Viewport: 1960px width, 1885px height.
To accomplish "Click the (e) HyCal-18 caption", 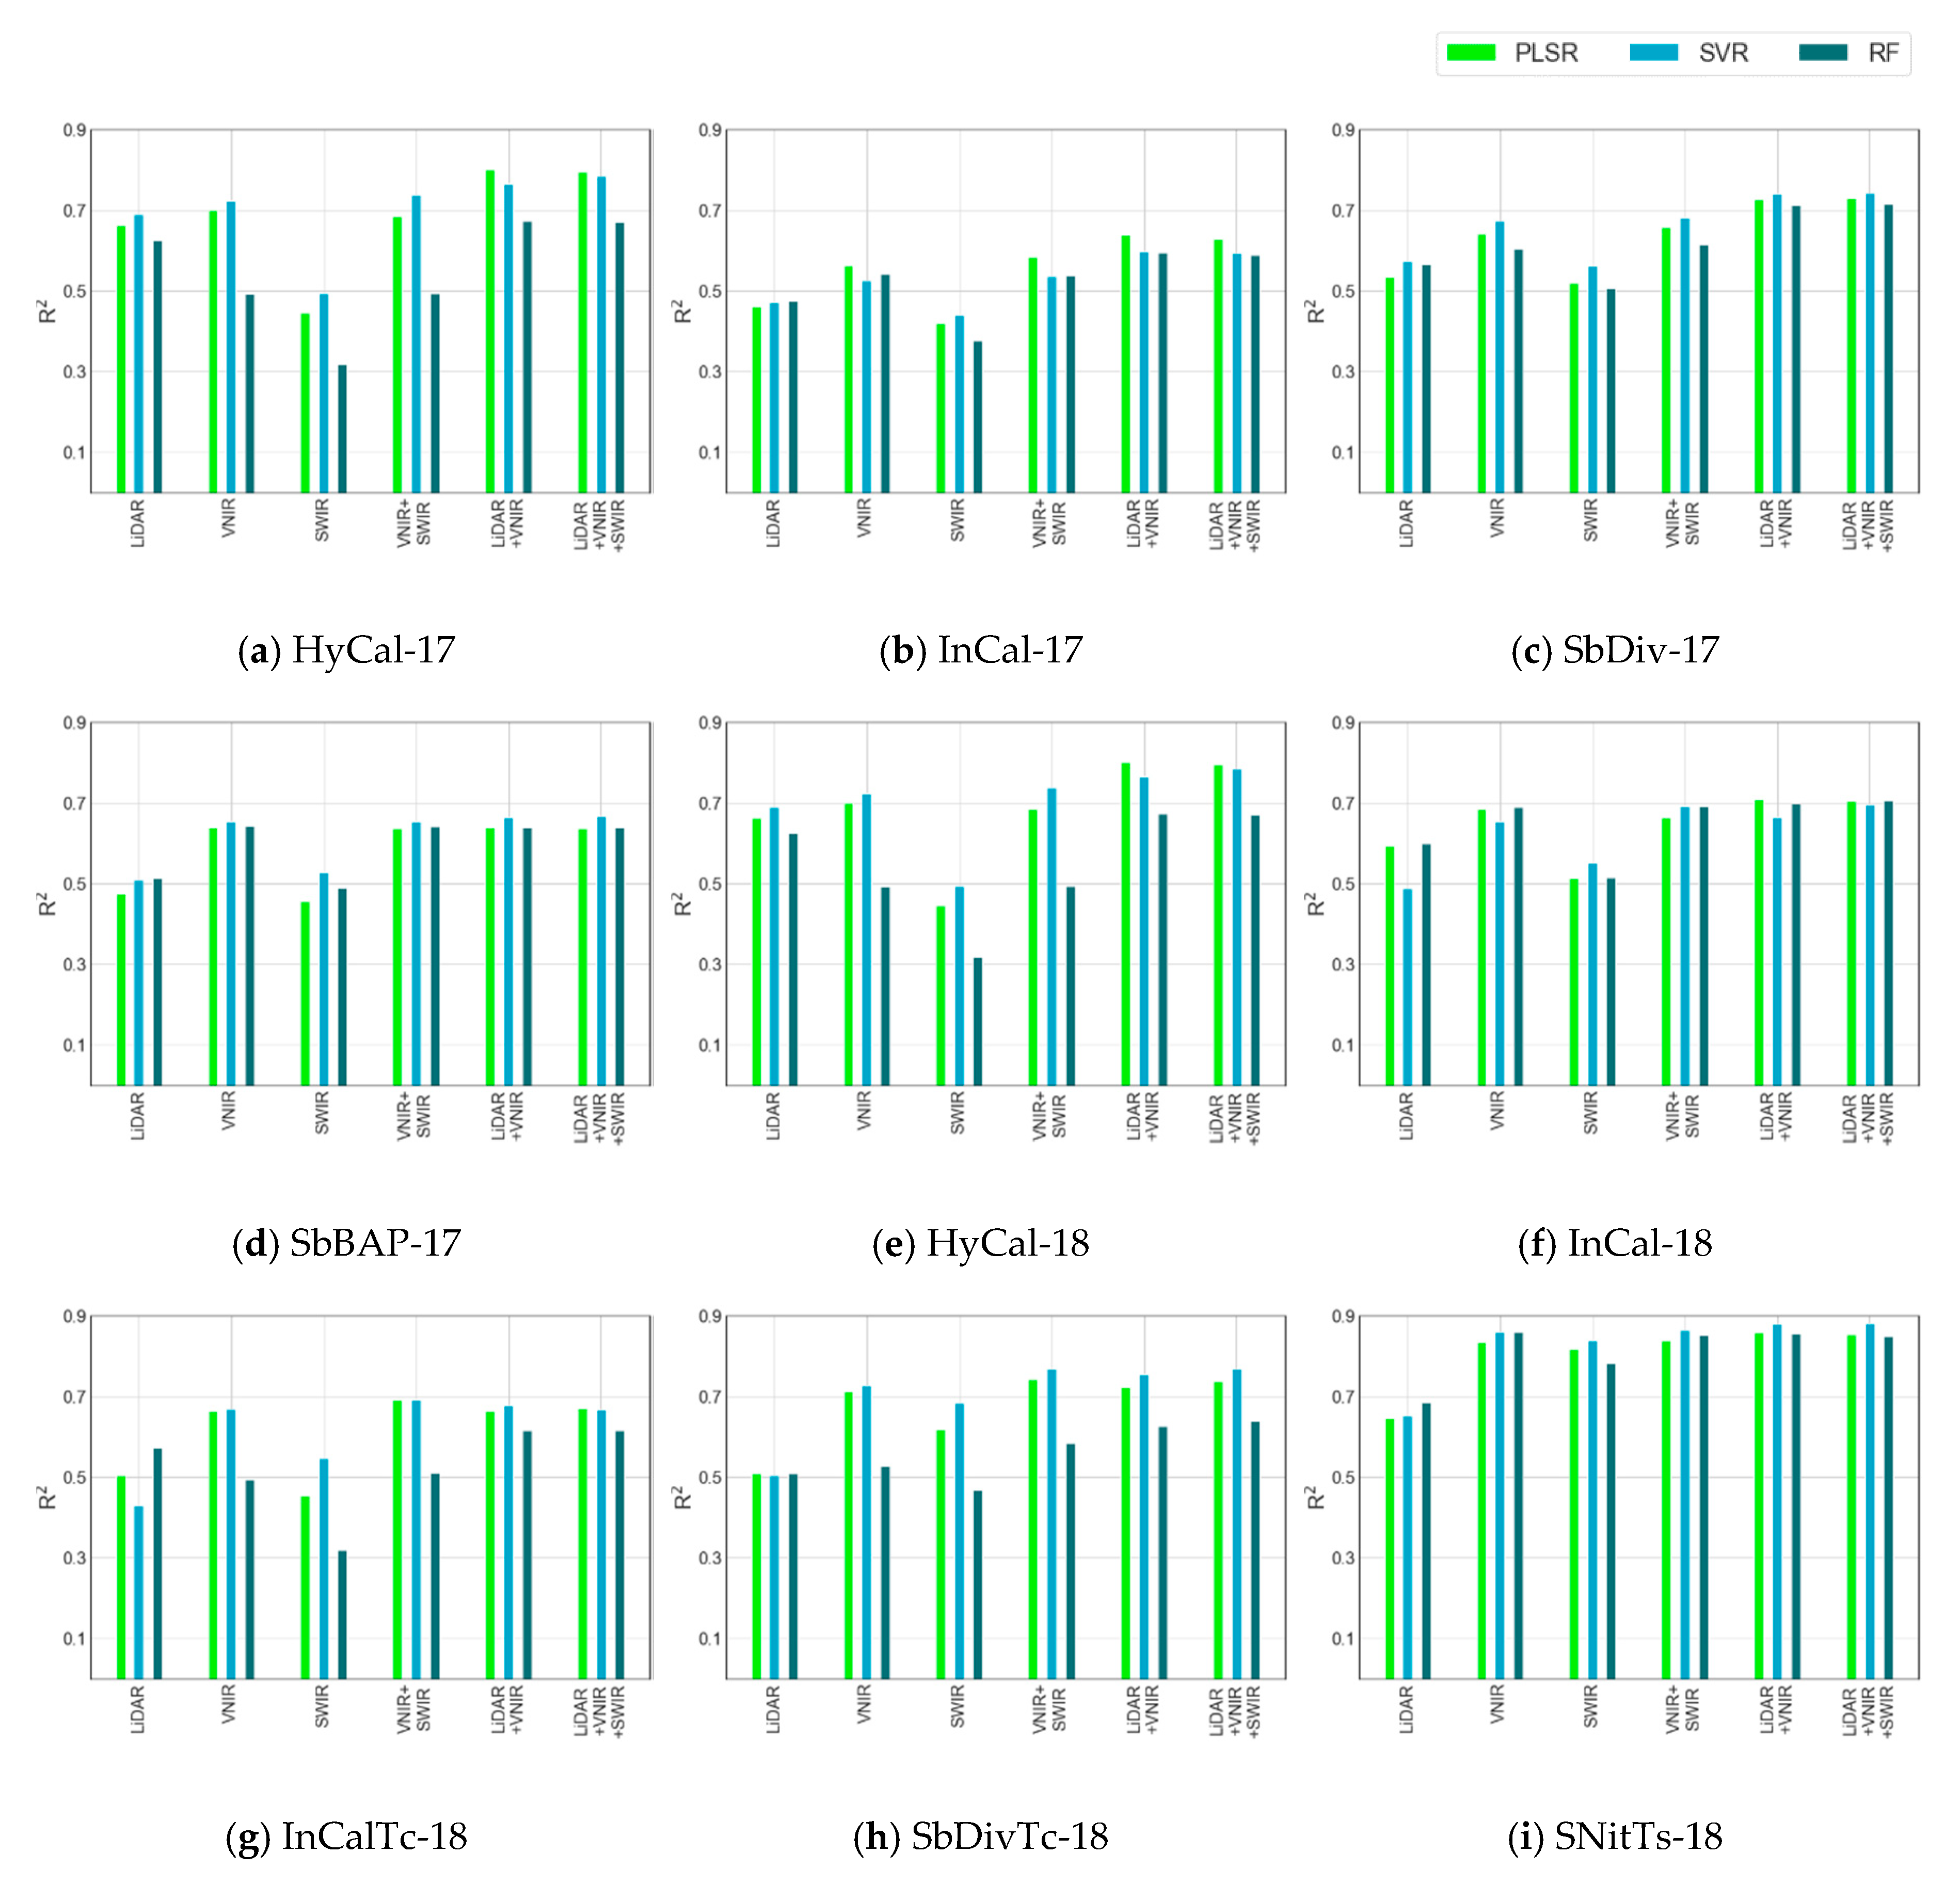I will coord(980,1243).
